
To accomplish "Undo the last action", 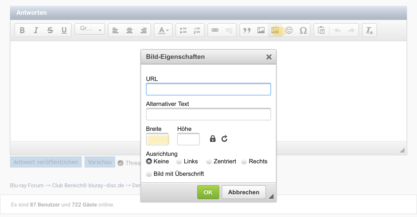I will coord(337,30).
